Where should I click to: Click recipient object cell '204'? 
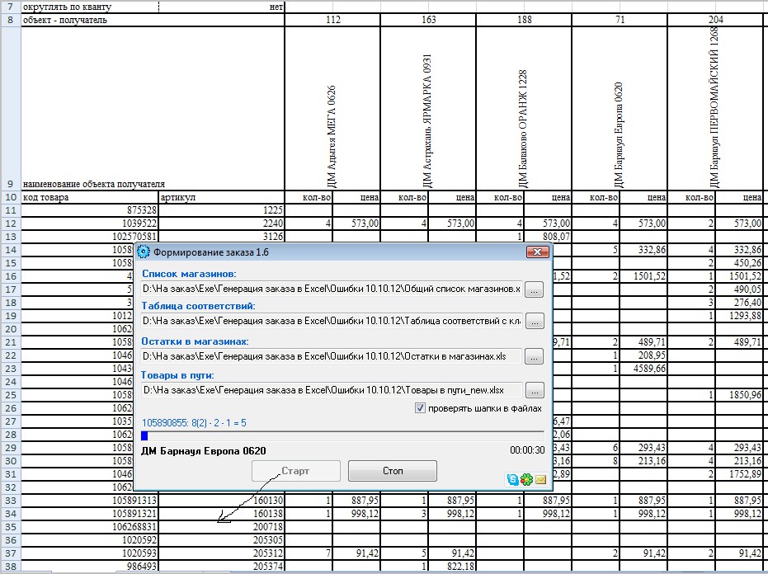715,20
